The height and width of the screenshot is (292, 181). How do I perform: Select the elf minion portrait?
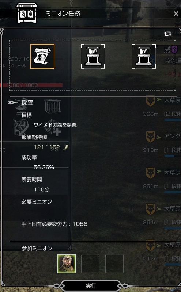67,264
